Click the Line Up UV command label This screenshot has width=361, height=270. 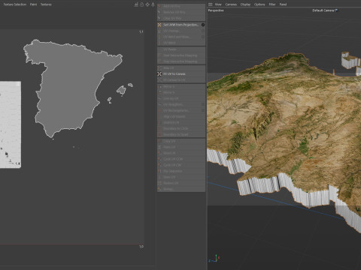point(171,98)
